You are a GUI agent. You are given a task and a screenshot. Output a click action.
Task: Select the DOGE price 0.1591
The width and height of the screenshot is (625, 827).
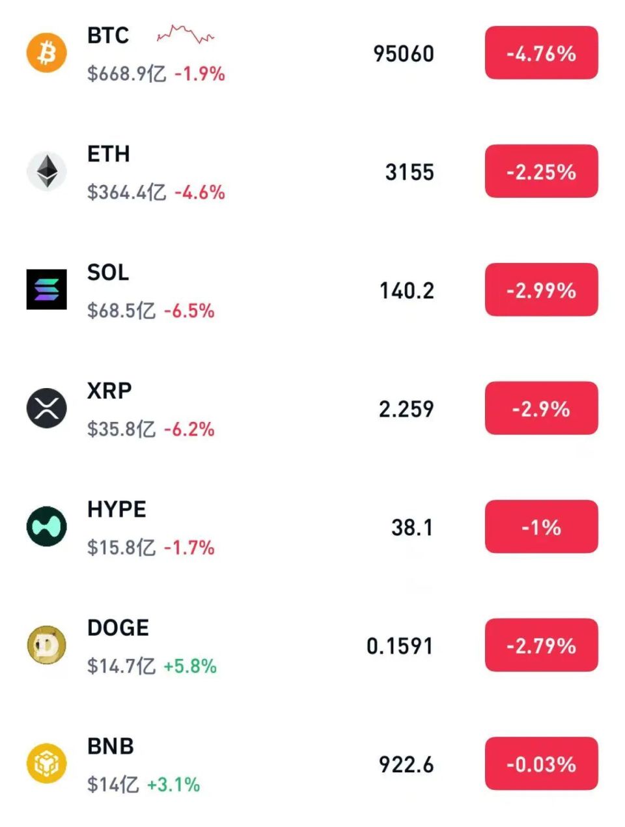399,646
